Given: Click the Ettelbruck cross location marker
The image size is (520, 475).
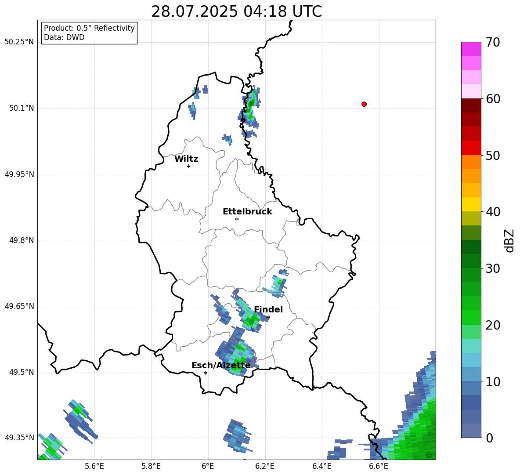Looking at the screenshot, I should [237, 219].
